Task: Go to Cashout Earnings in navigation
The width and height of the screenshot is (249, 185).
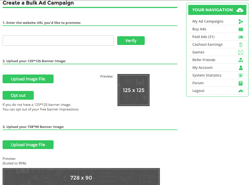Action: [x=207, y=45]
